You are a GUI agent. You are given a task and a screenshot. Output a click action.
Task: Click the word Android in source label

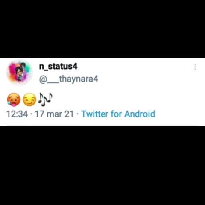[140, 114]
